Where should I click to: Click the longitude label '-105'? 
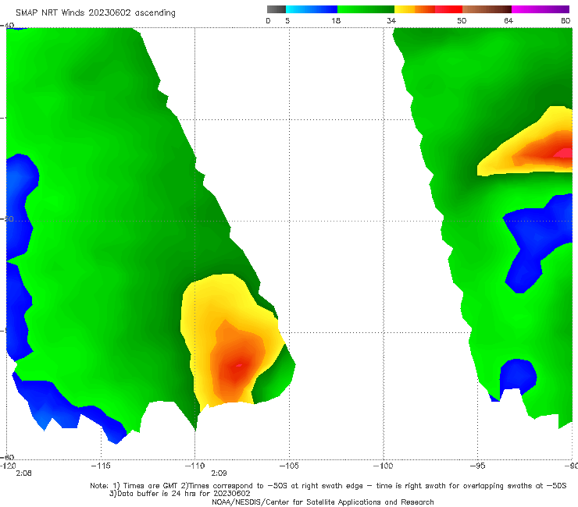(x=289, y=466)
